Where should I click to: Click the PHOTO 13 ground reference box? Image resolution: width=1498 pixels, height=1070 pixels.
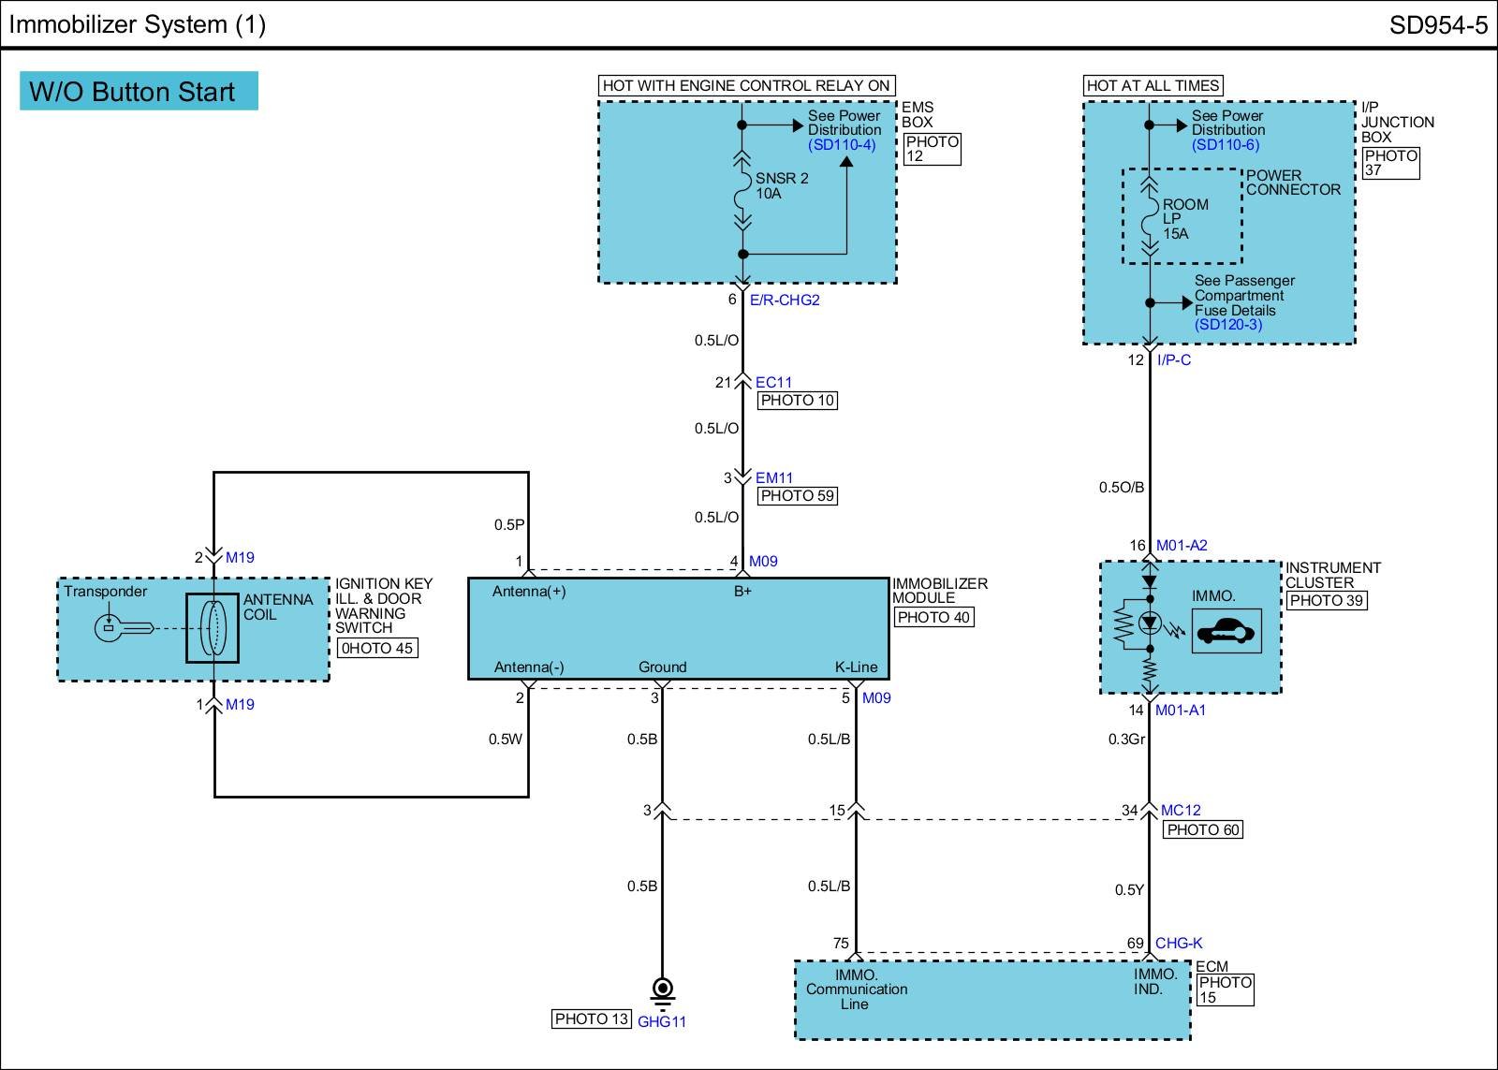click(x=592, y=1019)
